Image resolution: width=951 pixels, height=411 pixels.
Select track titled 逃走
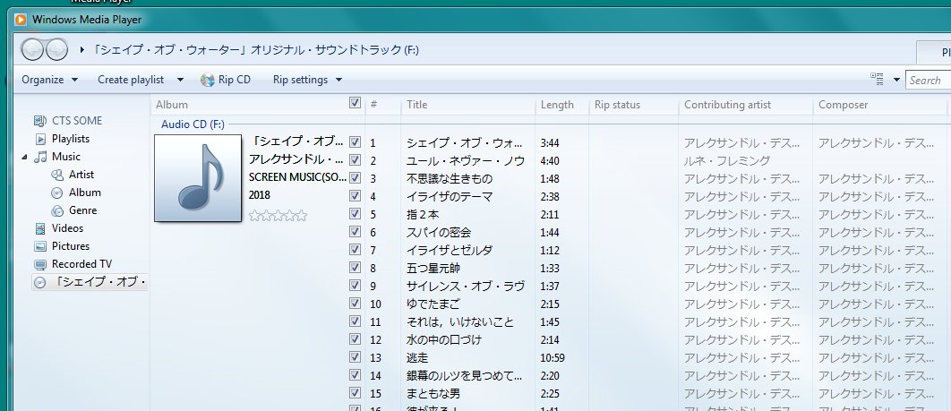pos(416,357)
